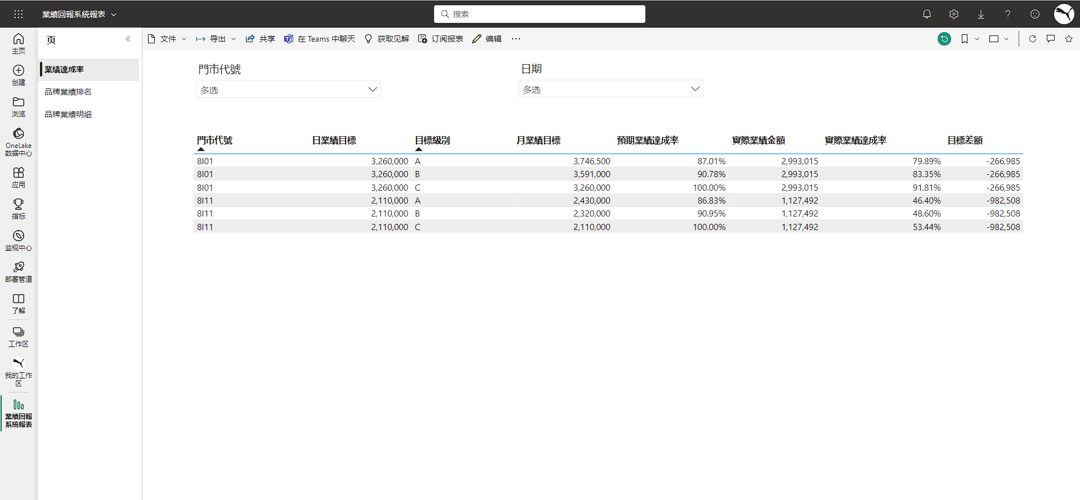This screenshot has width=1080, height=500.
Task: Open the 日期 slicer dropdown
Action: 611,89
